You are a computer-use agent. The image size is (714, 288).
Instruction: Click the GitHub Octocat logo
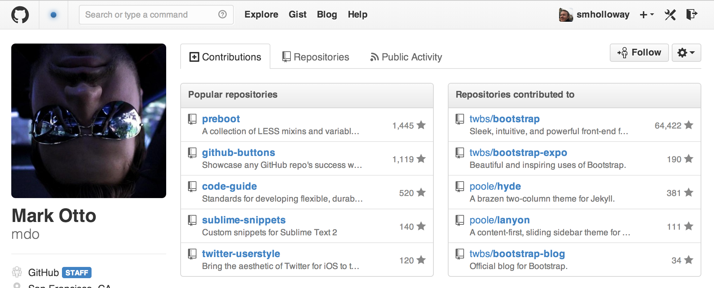click(x=20, y=15)
